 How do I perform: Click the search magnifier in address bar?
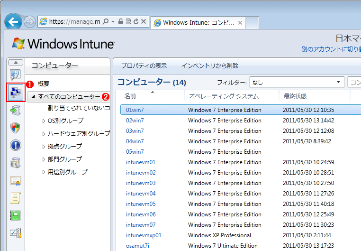(106, 22)
